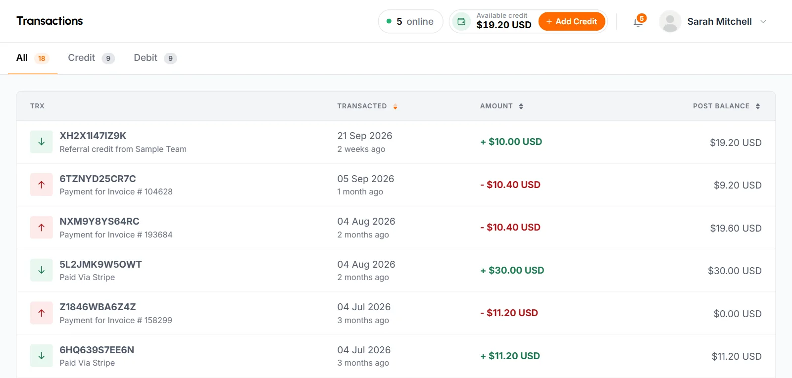Switch to the All transactions tab
The image size is (792, 378).
(33, 58)
